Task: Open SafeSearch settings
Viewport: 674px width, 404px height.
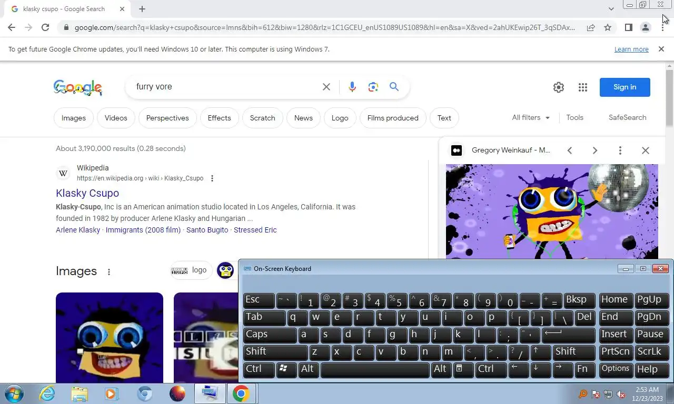Action: pos(627,118)
